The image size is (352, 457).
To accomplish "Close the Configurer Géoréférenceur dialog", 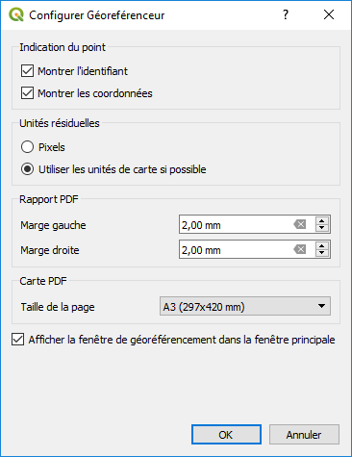I will point(329,14).
